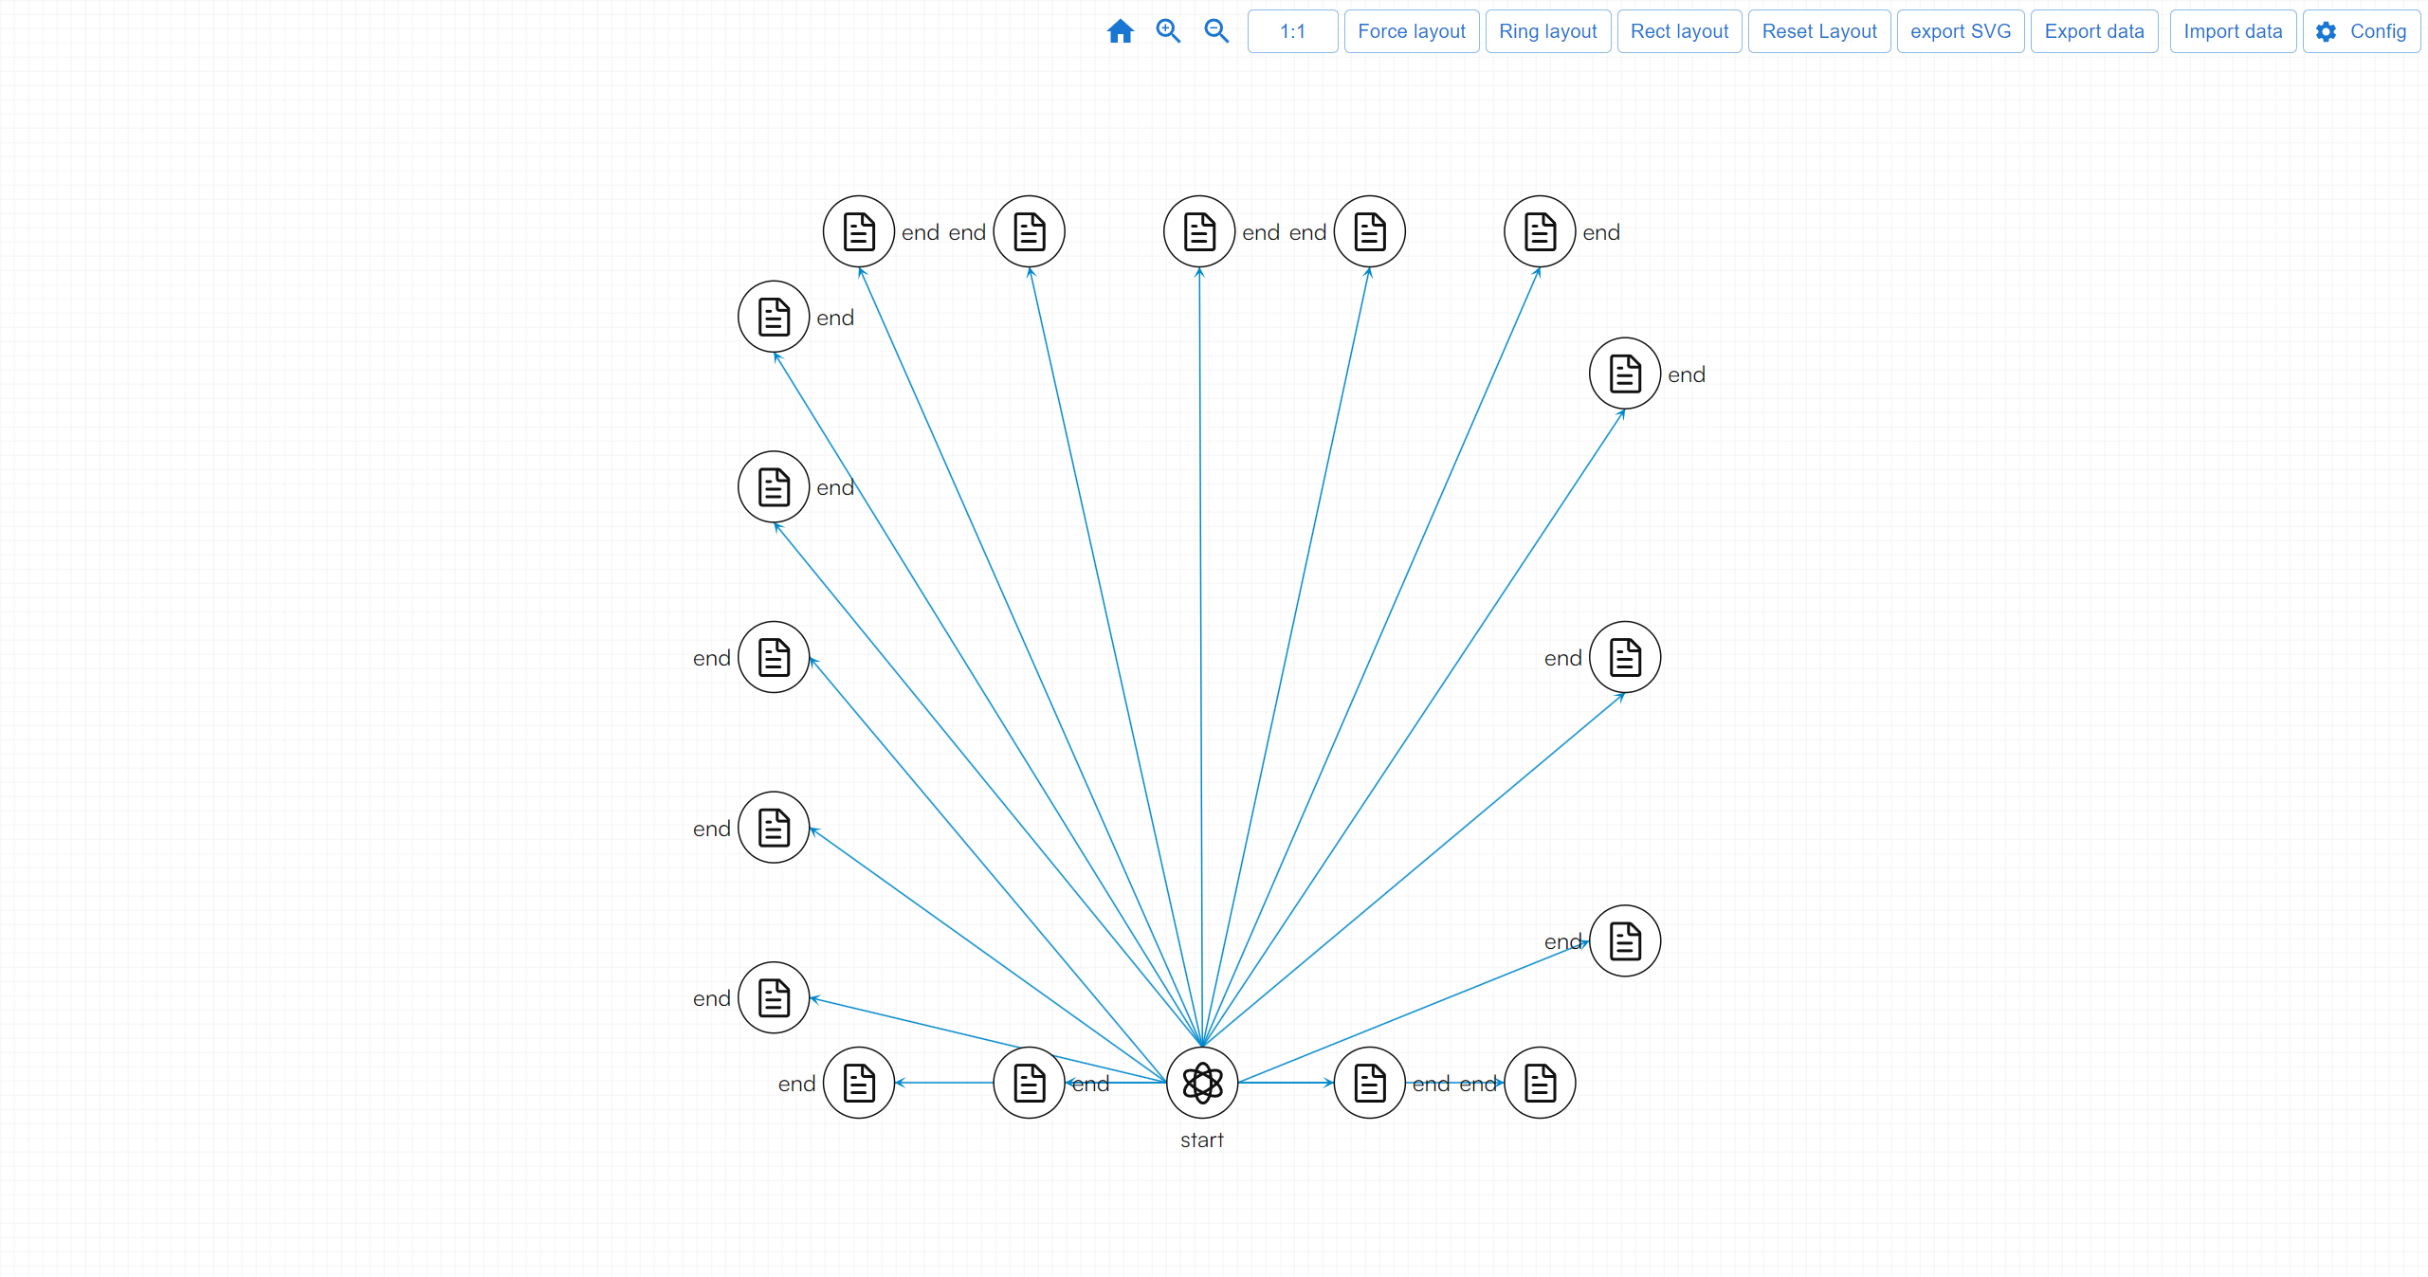Click the home icon in toolbar

pyautogui.click(x=1120, y=31)
